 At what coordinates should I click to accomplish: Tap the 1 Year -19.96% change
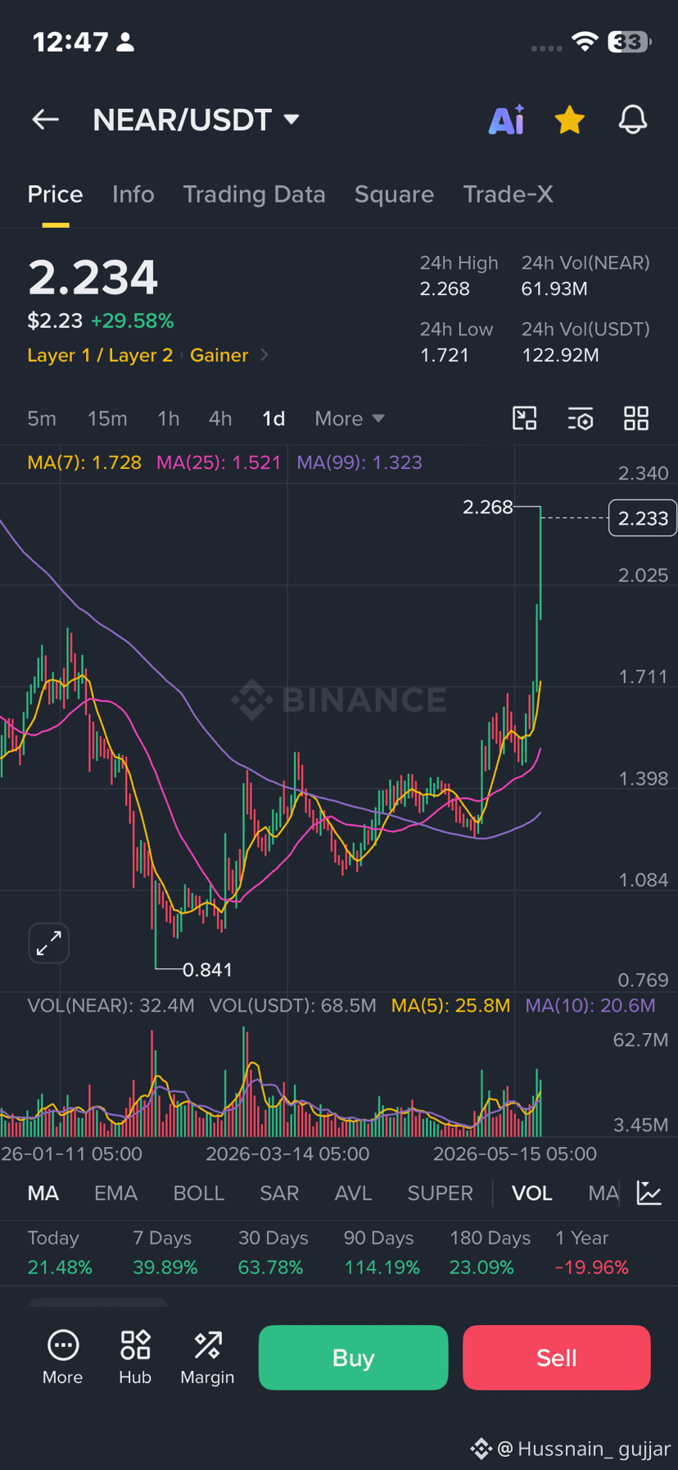point(592,1253)
